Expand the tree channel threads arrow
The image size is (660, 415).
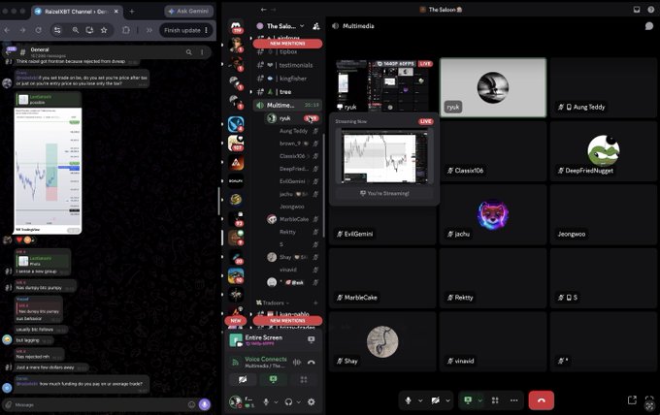(x=251, y=92)
